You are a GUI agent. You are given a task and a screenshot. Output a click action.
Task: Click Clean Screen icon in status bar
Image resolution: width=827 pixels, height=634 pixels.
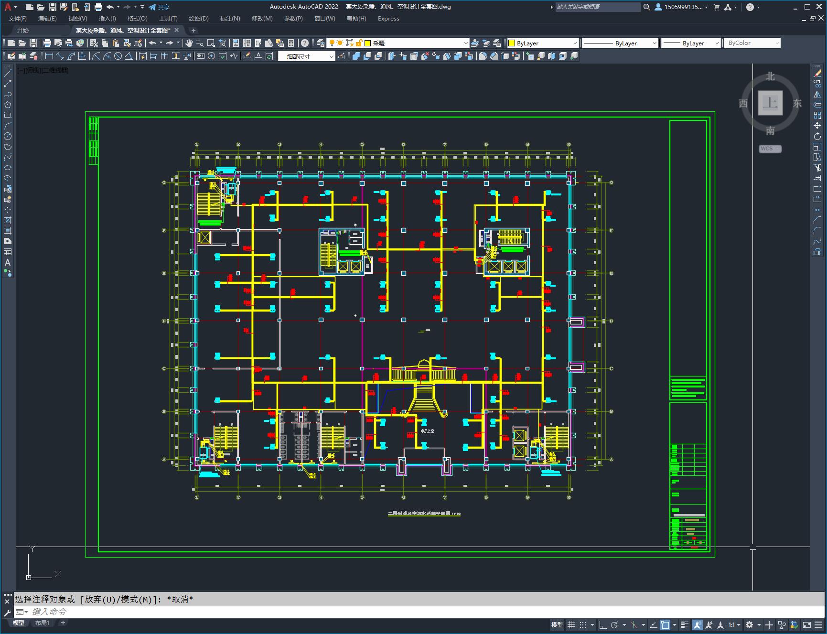pos(806,624)
